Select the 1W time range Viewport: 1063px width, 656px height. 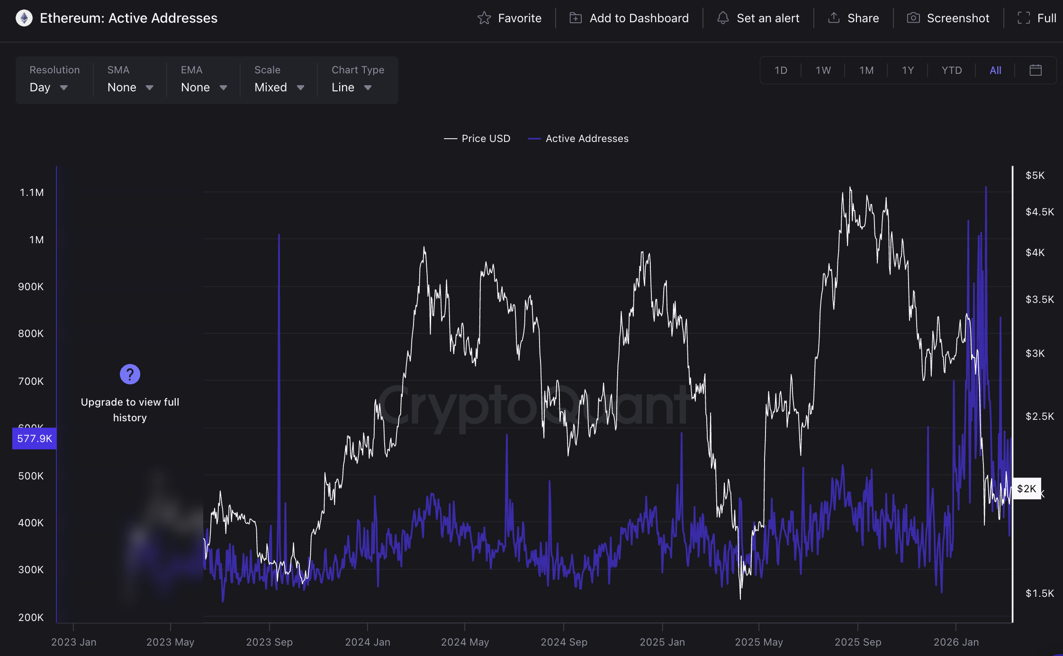point(823,70)
